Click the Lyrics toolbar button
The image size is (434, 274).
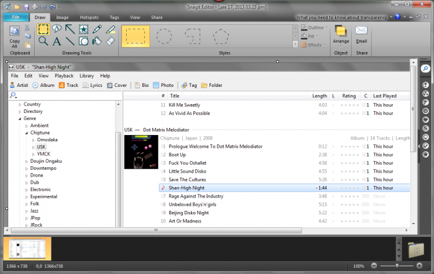click(x=93, y=85)
